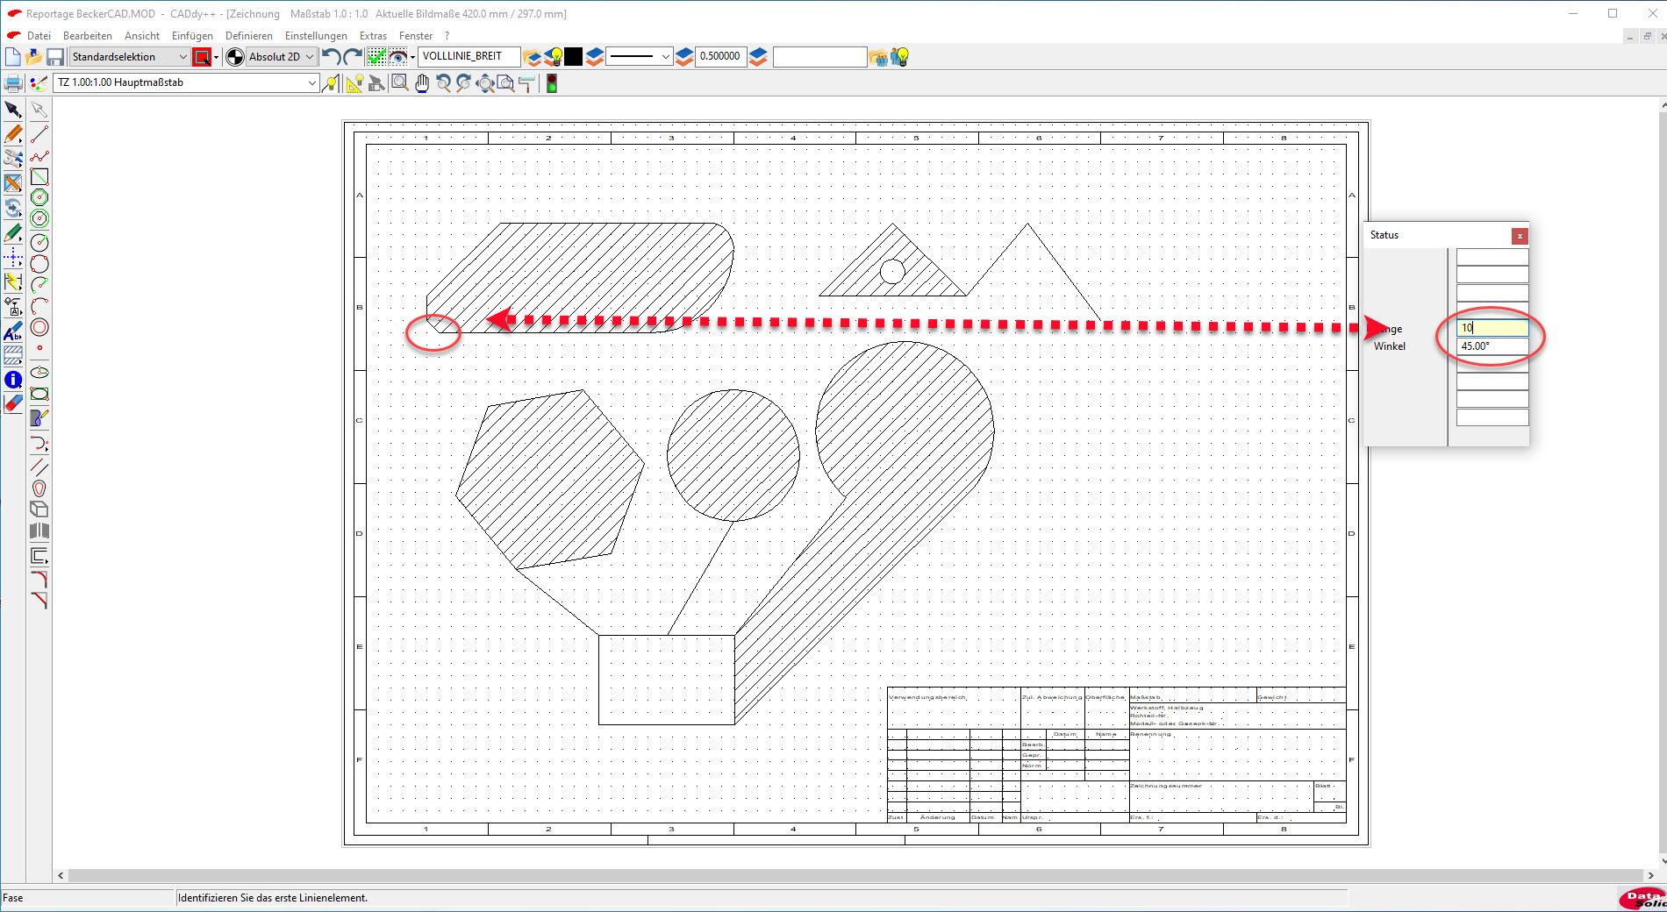1667x912 pixels.
Task: Open the Einstellungen menu
Action: [316, 36]
